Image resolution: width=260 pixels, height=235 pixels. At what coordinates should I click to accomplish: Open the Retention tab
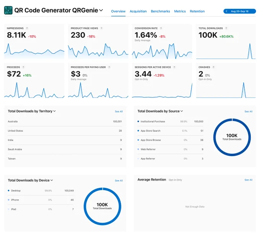pyautogui.click(x=197, y=11)
